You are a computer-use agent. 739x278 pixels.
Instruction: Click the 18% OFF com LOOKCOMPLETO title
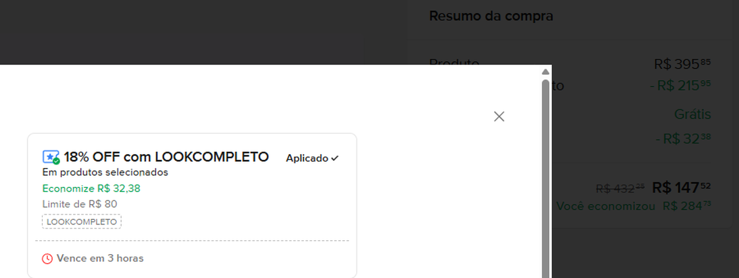167,157
